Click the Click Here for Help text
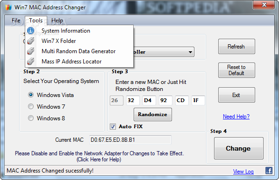 [99, 159]
